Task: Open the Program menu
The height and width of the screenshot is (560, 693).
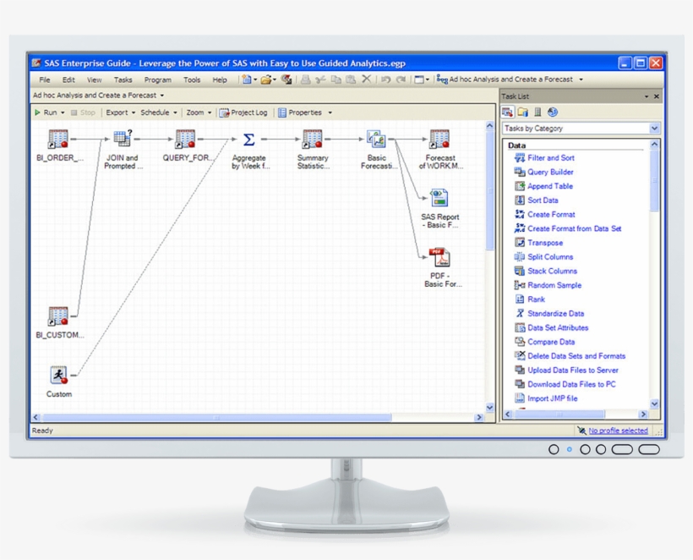Action: click(157, 80)
